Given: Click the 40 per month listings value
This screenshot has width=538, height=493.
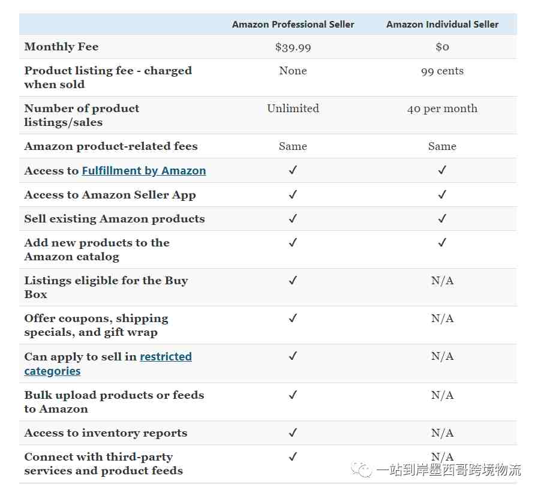Looking at the screenshot, I should click(x=442, y=109).
